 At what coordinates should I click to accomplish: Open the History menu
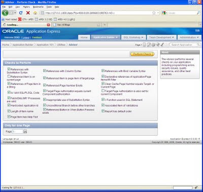click(26, 7)
